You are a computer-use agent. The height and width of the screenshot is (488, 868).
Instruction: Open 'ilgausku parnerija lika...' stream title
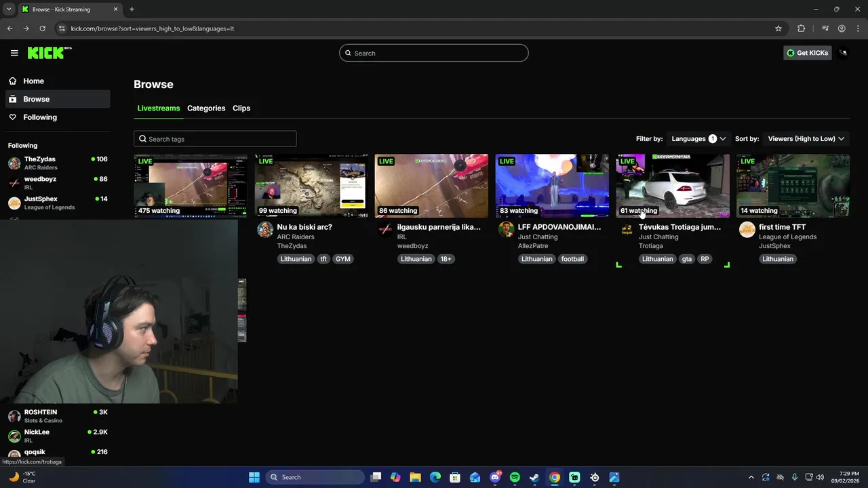point(439,227)
